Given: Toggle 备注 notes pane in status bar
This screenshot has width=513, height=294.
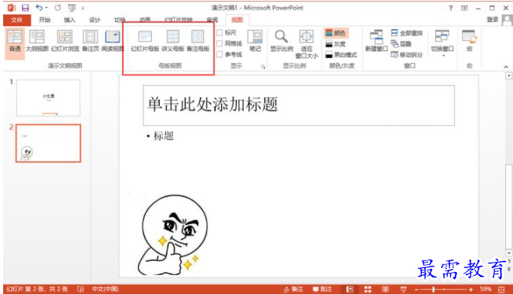Looking at the screenshot, I should [x=293, y=289].
